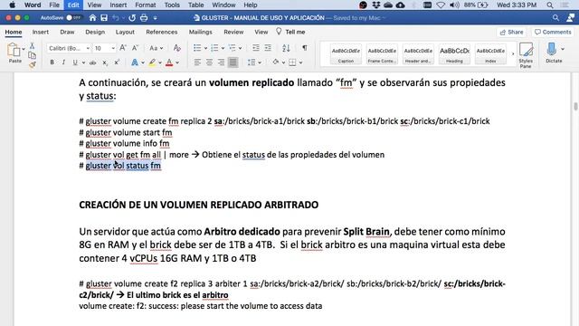Apply red font color
Viewport: 579px width, 326px height.
(169, 62)
